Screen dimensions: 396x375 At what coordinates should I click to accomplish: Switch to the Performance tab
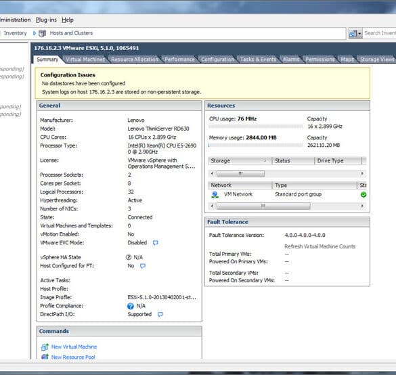[x=179, y=60]
